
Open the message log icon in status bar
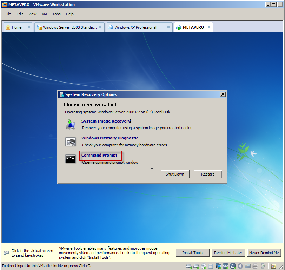274,266
